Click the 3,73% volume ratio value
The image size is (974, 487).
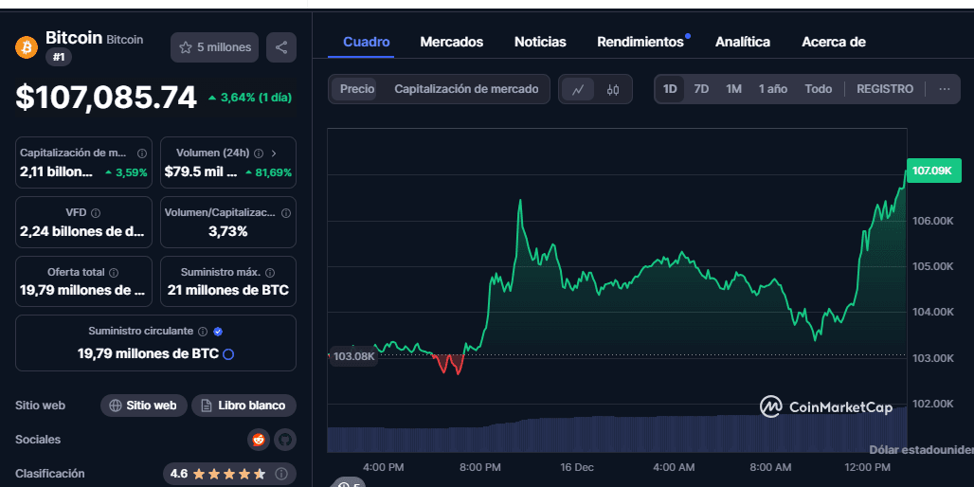[x=228, y=232]
